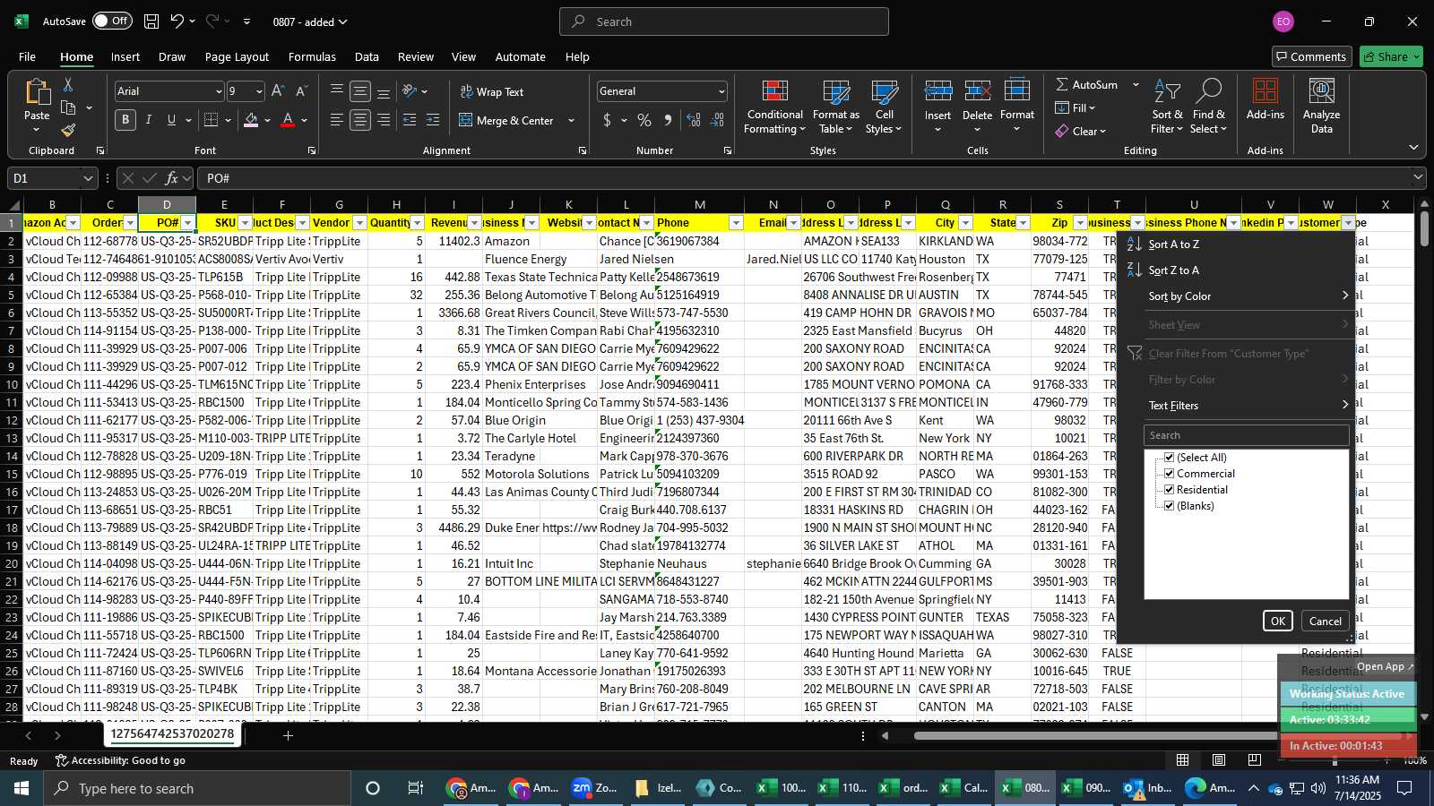This screenshot has height=806, width=1434.
Task: Open Conditional Formatting
Action: click(x=775, y=107)
